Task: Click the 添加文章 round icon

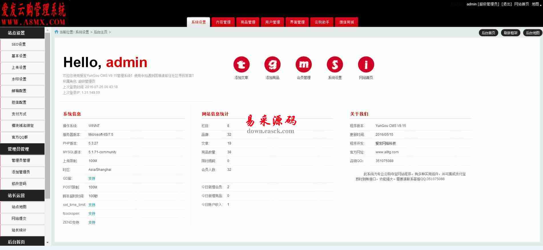Action: point(242,64)
